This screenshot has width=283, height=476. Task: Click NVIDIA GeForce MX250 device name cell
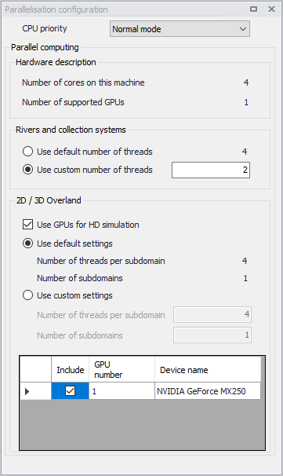(208, 391)
